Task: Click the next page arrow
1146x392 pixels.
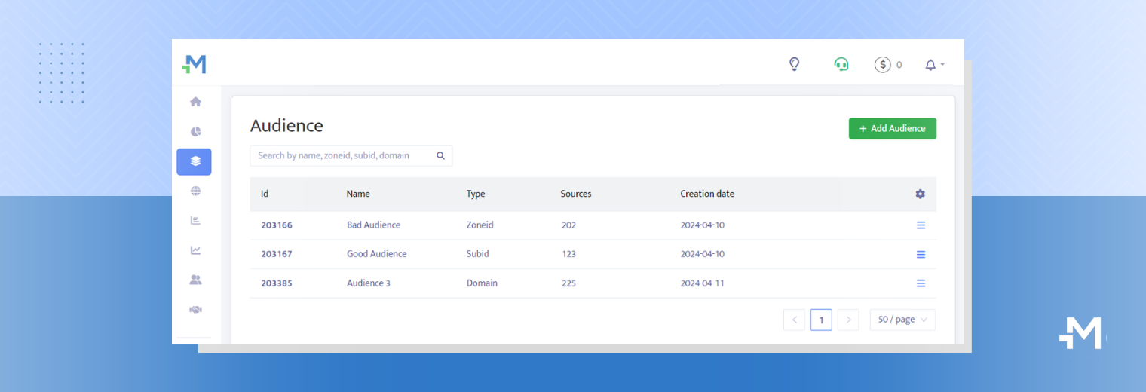Action: pyautogui.click(x=848, y=320)
